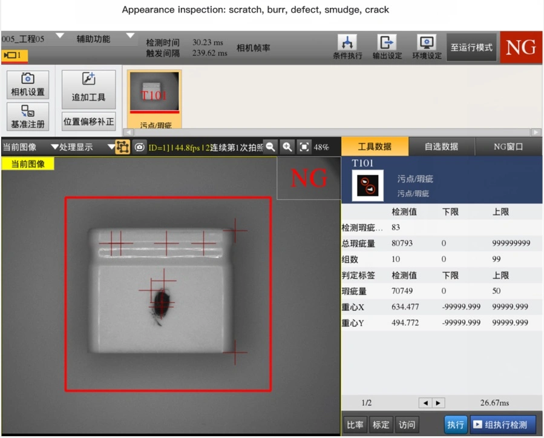
Task: Switch to 自选数据 custom data tab
Action: pos(441,147)
